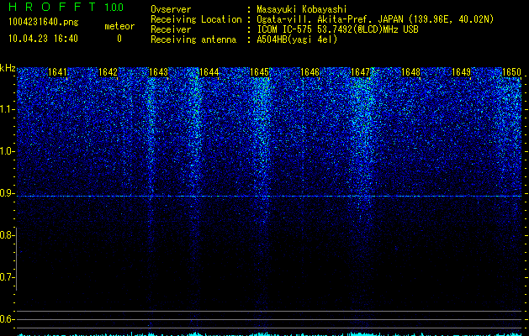Click the 1645 time marker
Image resolution: width=529 pixels, height=336 pixels.
(259, 72)
